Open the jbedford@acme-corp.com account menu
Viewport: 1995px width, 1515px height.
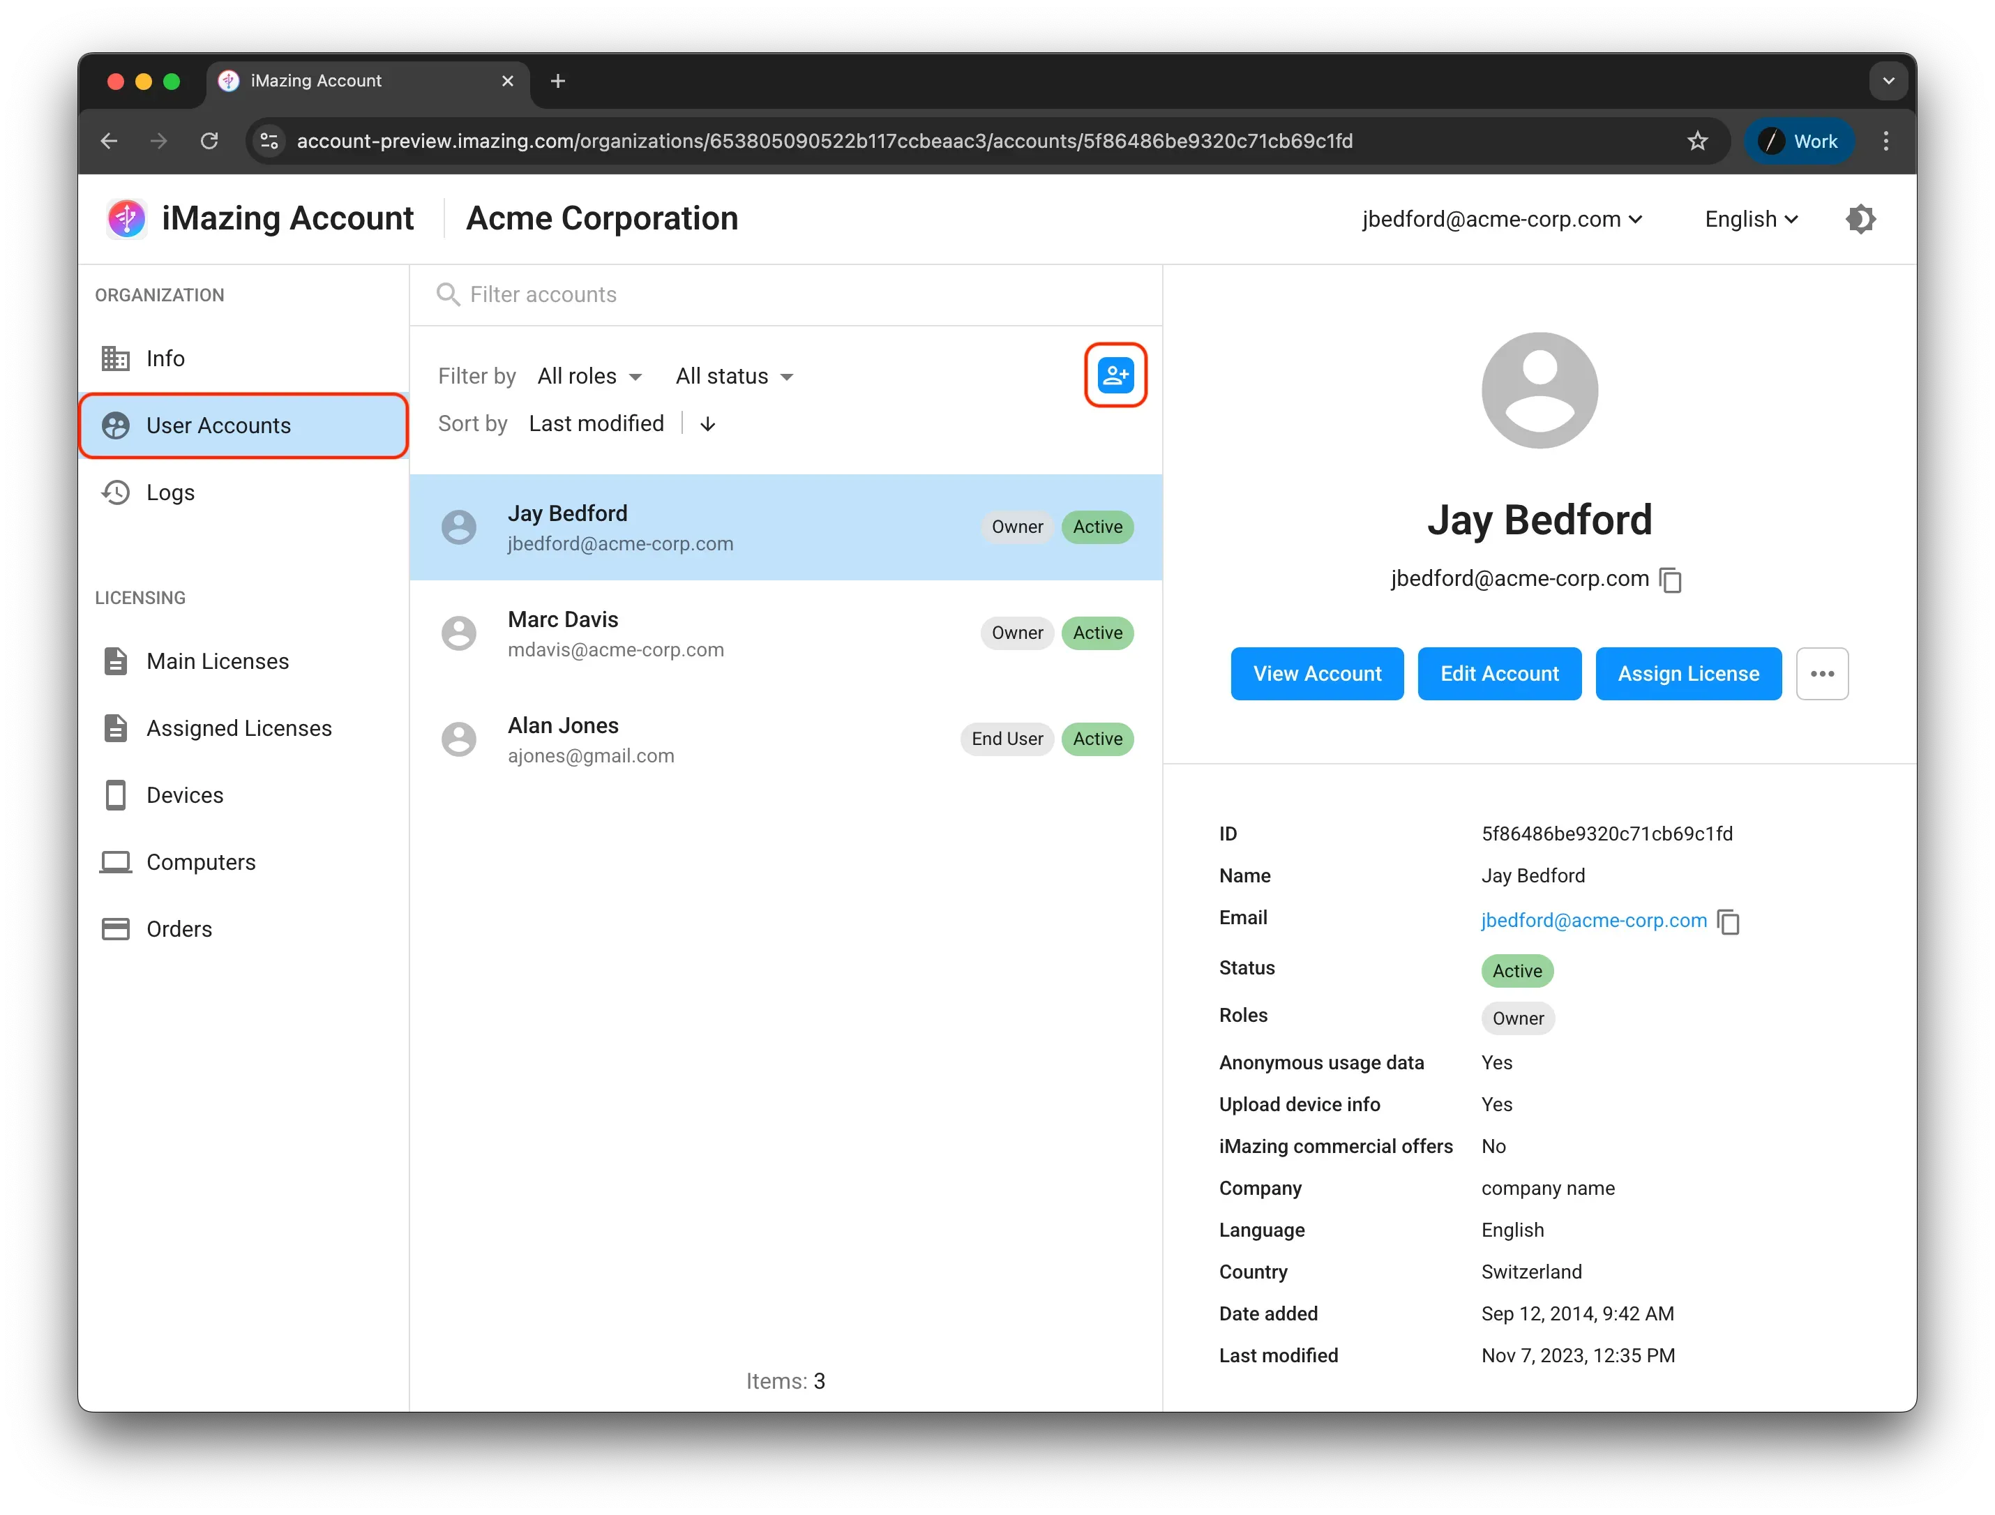pos(1502,219)
